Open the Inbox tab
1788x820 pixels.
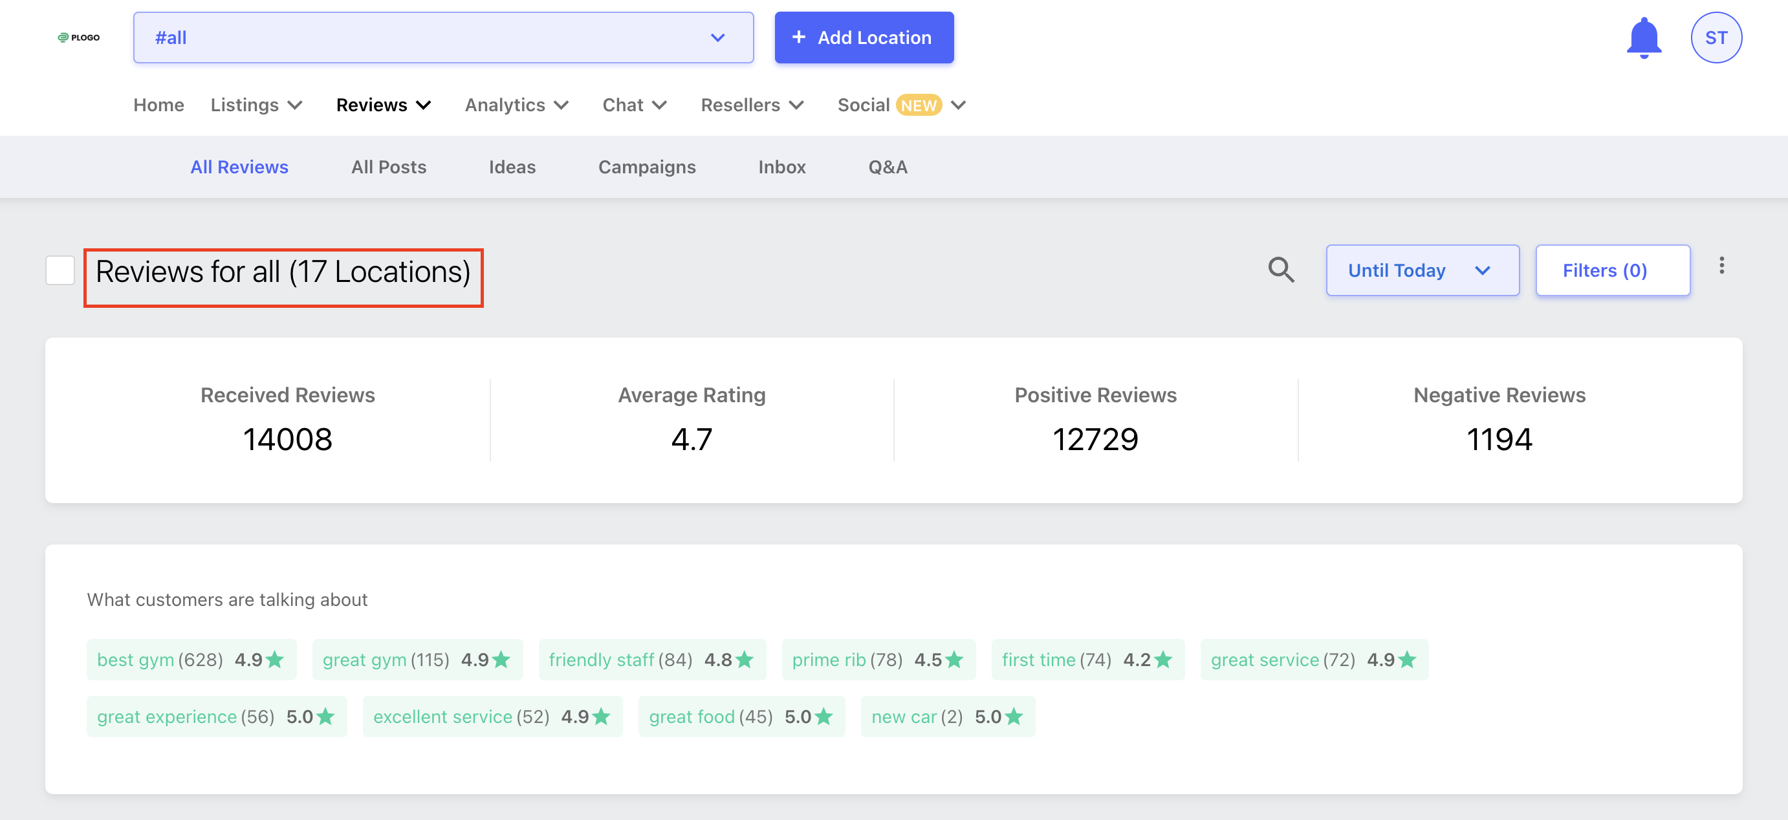point(781,167)
